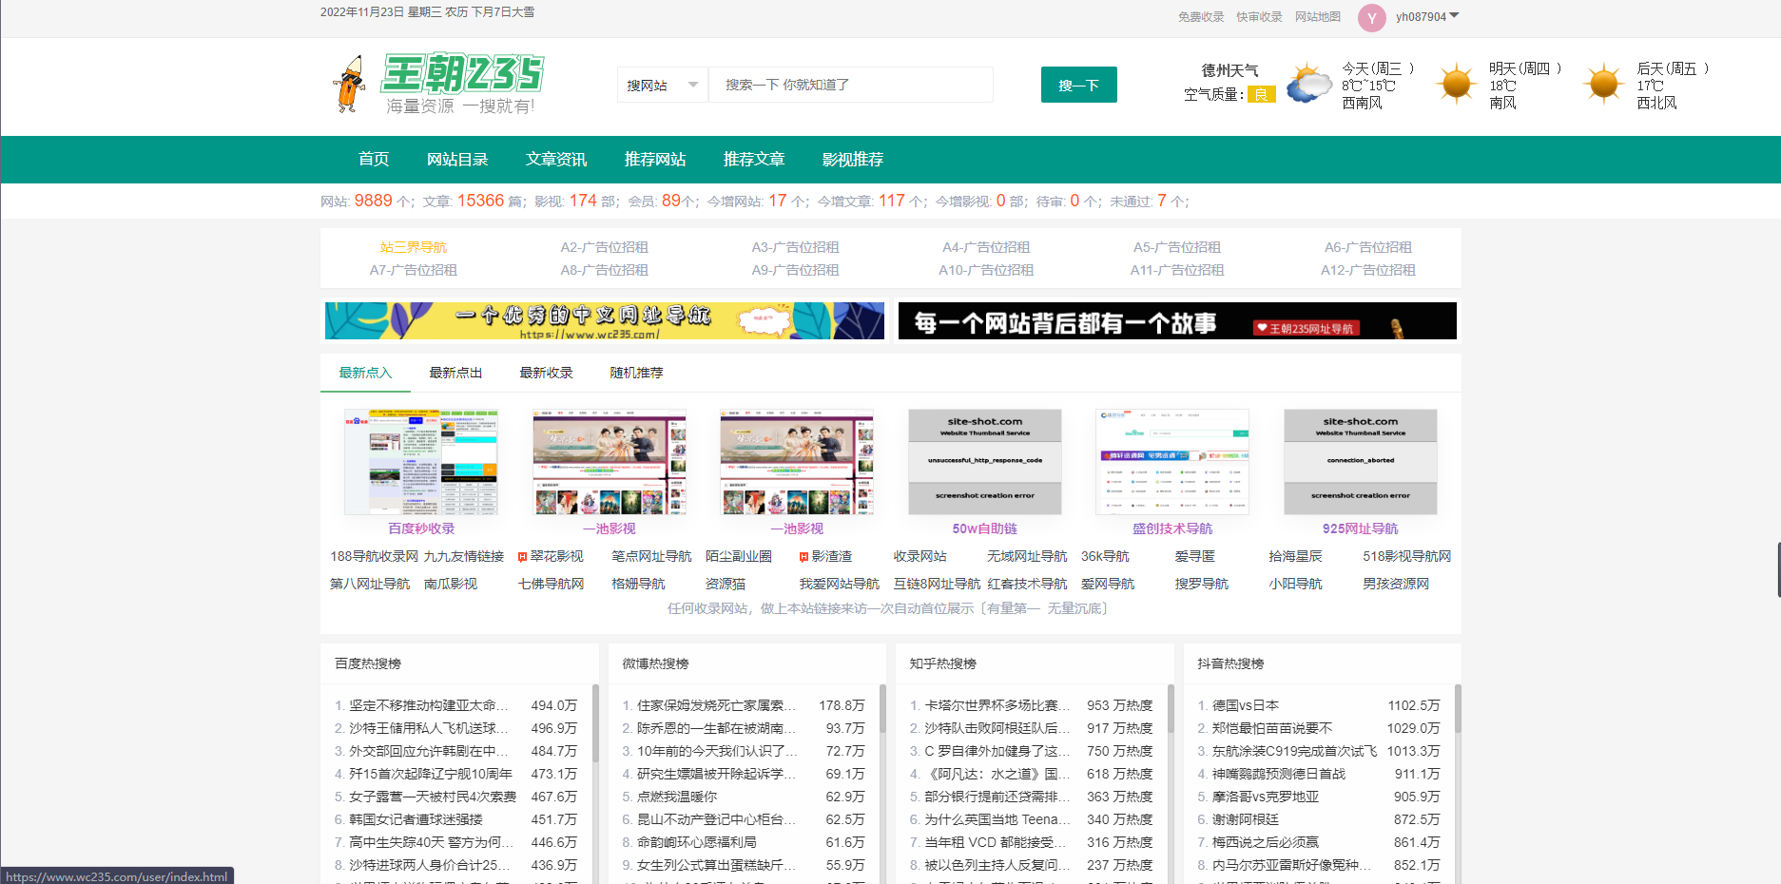Image resolution: width=1781 pixels, height=884 pixels.
Task: Open 快审收录 link in top bar
Action: click(x=1259, y=17)
